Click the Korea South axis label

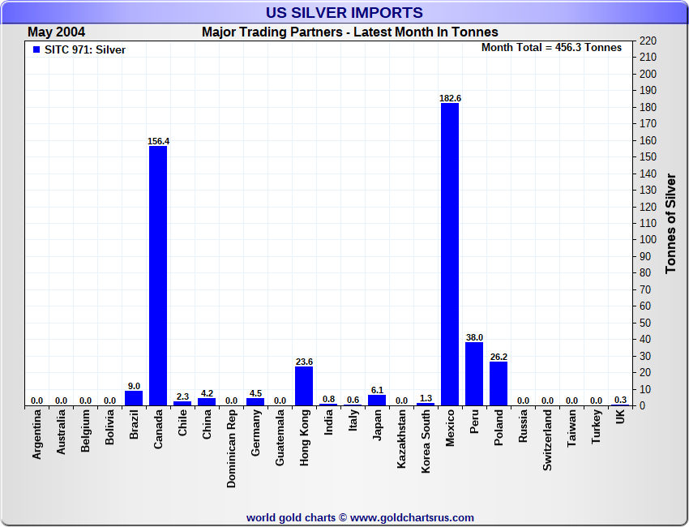point(426,441)
